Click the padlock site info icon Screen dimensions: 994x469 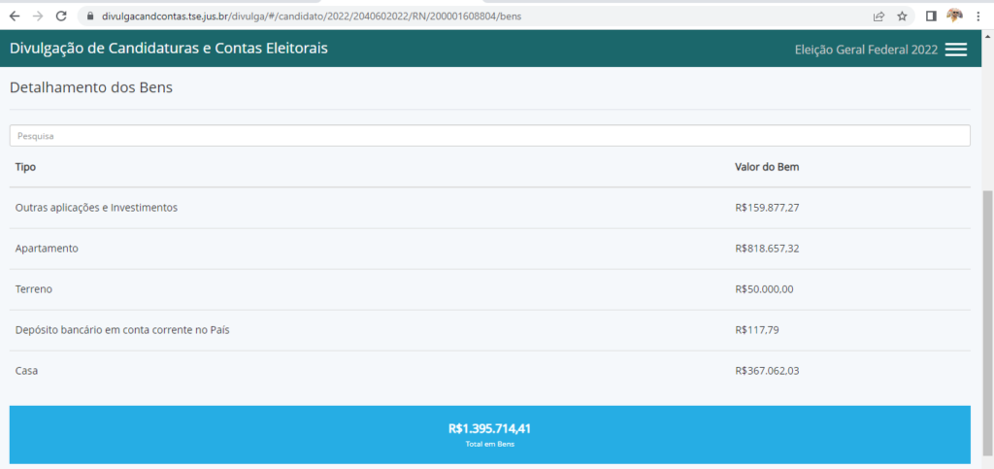click(x=90, y=17)
